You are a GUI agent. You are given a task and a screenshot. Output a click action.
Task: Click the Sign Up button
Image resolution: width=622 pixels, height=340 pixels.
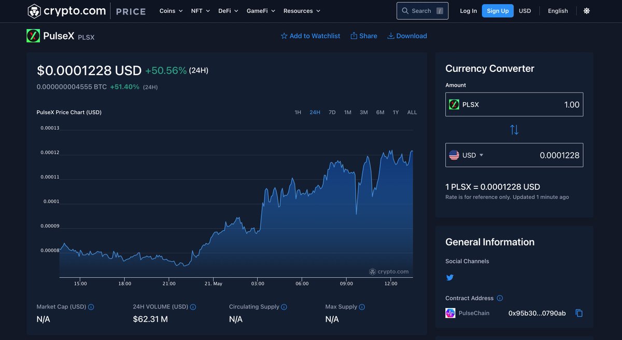(x=498, y=11)
